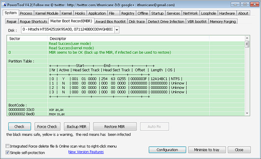Click the Restore MBR button
Image resolution: width=261 pixels, height=159 pixels.
pos(115,127)
